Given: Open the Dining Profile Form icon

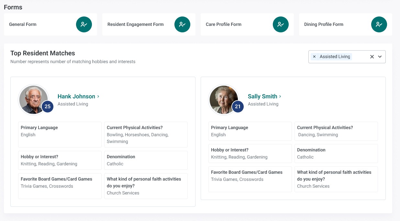Looking at the screenshot, I should tap(379, 24).
